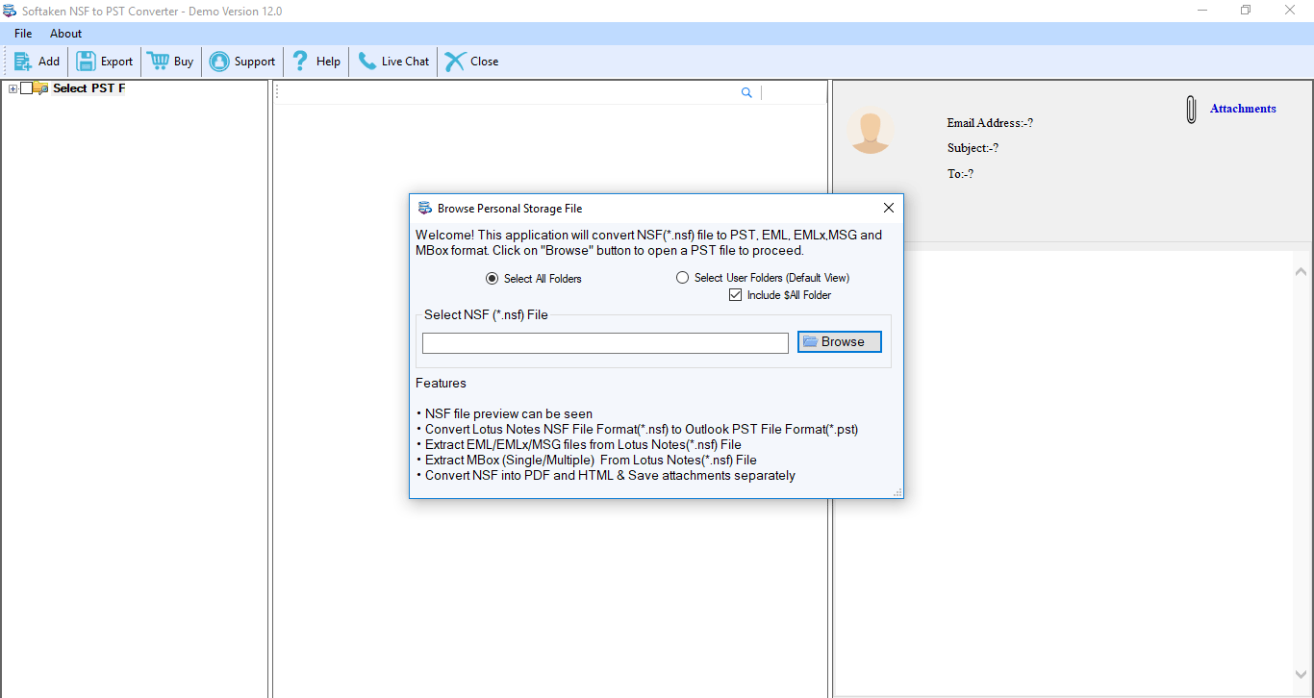Click the preview pane scroll down arrow
1314x698 pixels.
pos(1301,675)
